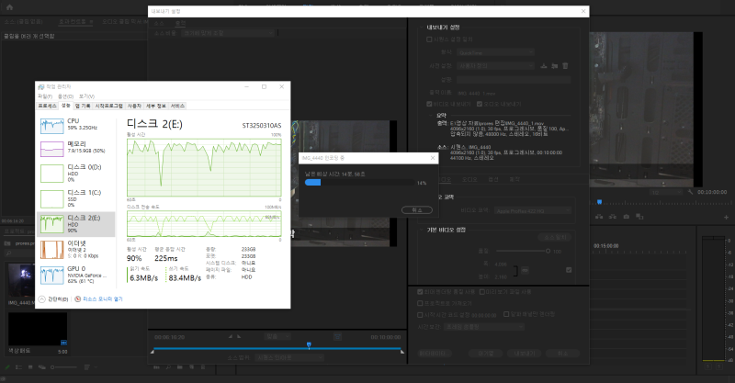Click output name IMG_4440_1.mov link
The height and width of the screenshot is (383, 735).
pyautogui.click(x=476, y=94)
